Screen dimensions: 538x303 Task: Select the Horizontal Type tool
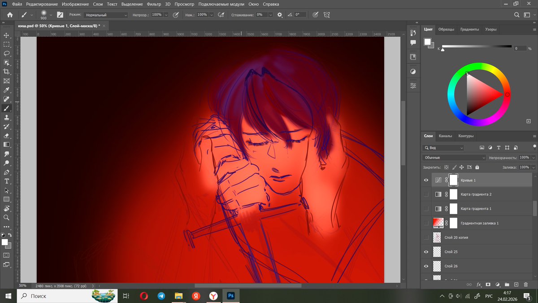point(7,181)
